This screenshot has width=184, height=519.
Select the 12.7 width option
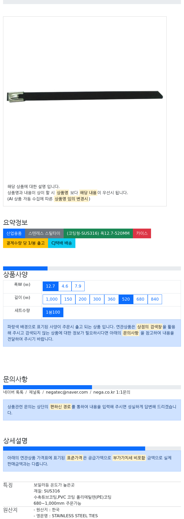point(50,286)
